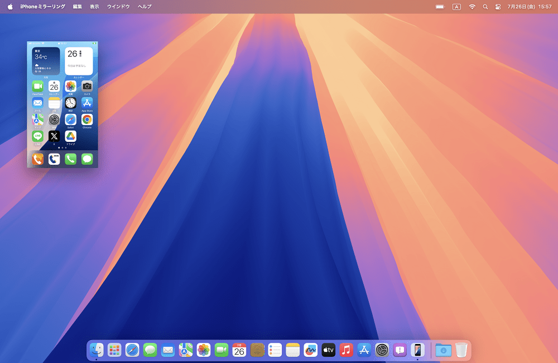Open the Trash in the Dock
This screenshot has height=363, width=558.
[461, 350]
